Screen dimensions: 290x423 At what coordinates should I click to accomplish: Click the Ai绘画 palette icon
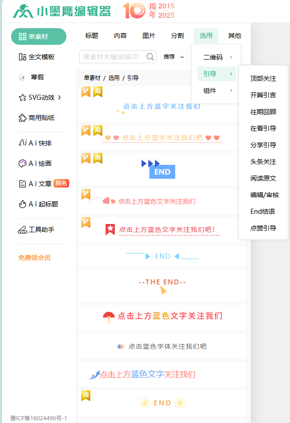tap(22, 163)
